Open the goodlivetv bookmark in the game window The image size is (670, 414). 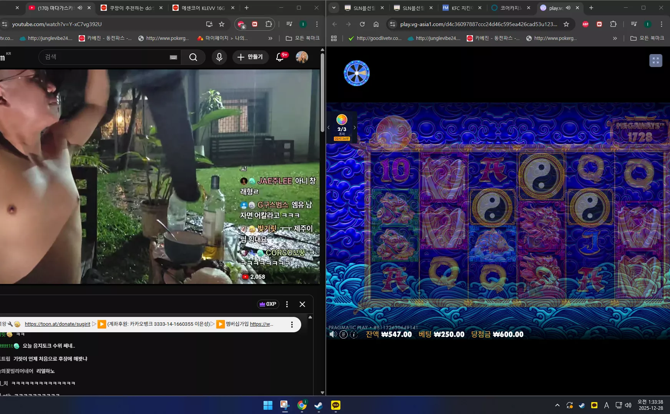click(x=375, y=38)
